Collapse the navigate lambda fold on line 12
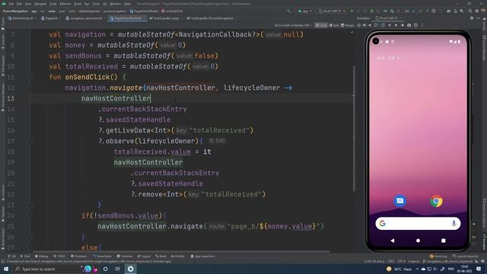Screen dimensions: 487x274 click(30, 88)
